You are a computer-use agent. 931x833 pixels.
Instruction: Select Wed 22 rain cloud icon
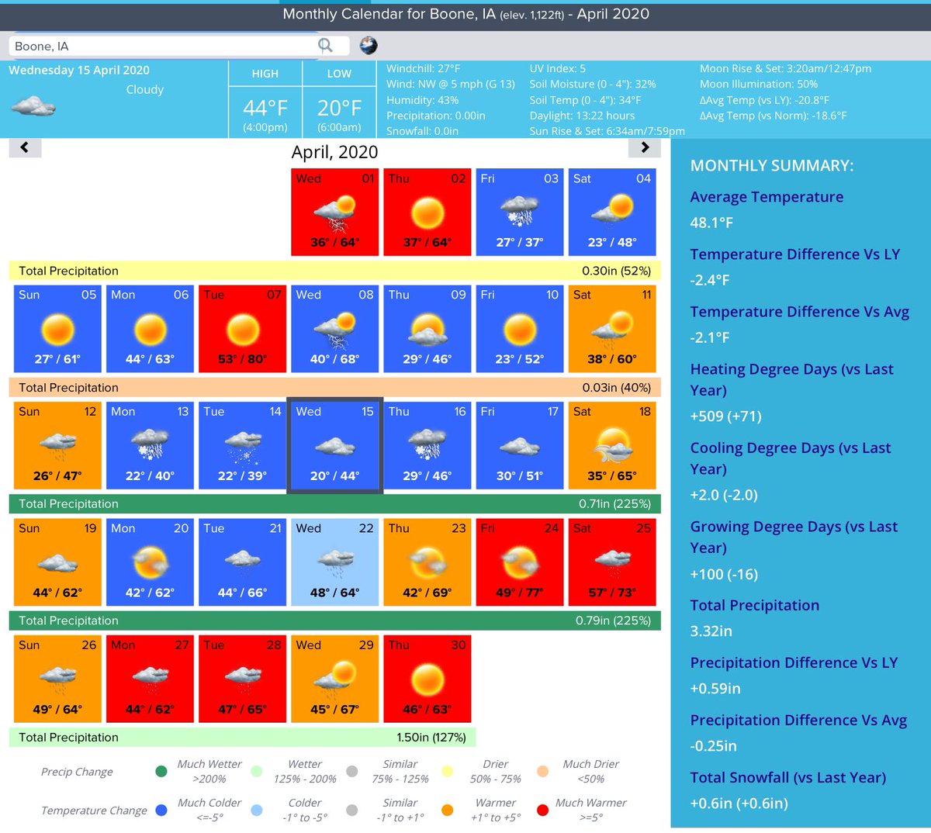click(335, 563)
